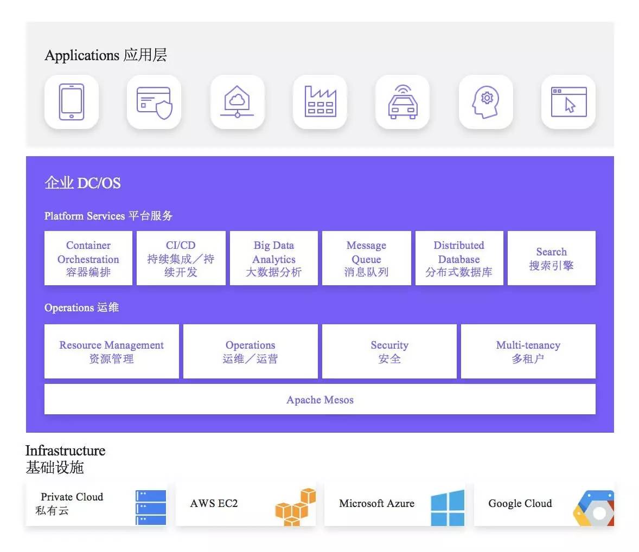Select the Distributed Database box
Image resolution: width=639 pixels, height=552 pixels.
pyautogui.click(x=459, y=258)
